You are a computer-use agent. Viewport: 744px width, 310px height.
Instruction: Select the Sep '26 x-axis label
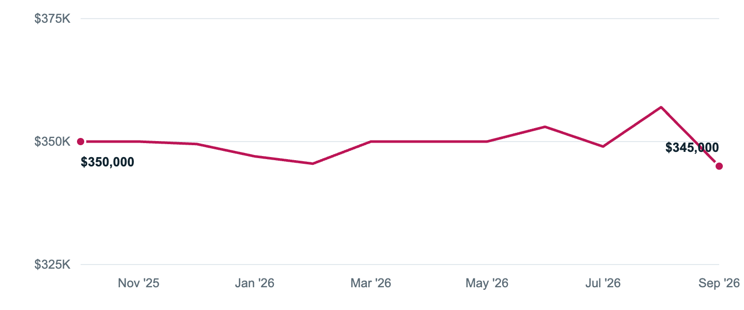[719, 283]
